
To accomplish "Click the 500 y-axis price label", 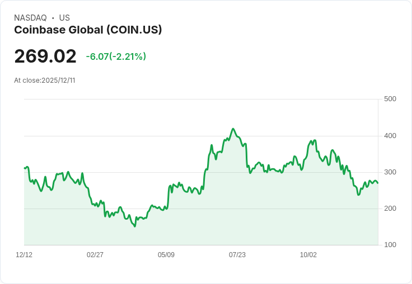I will point(390,100).
